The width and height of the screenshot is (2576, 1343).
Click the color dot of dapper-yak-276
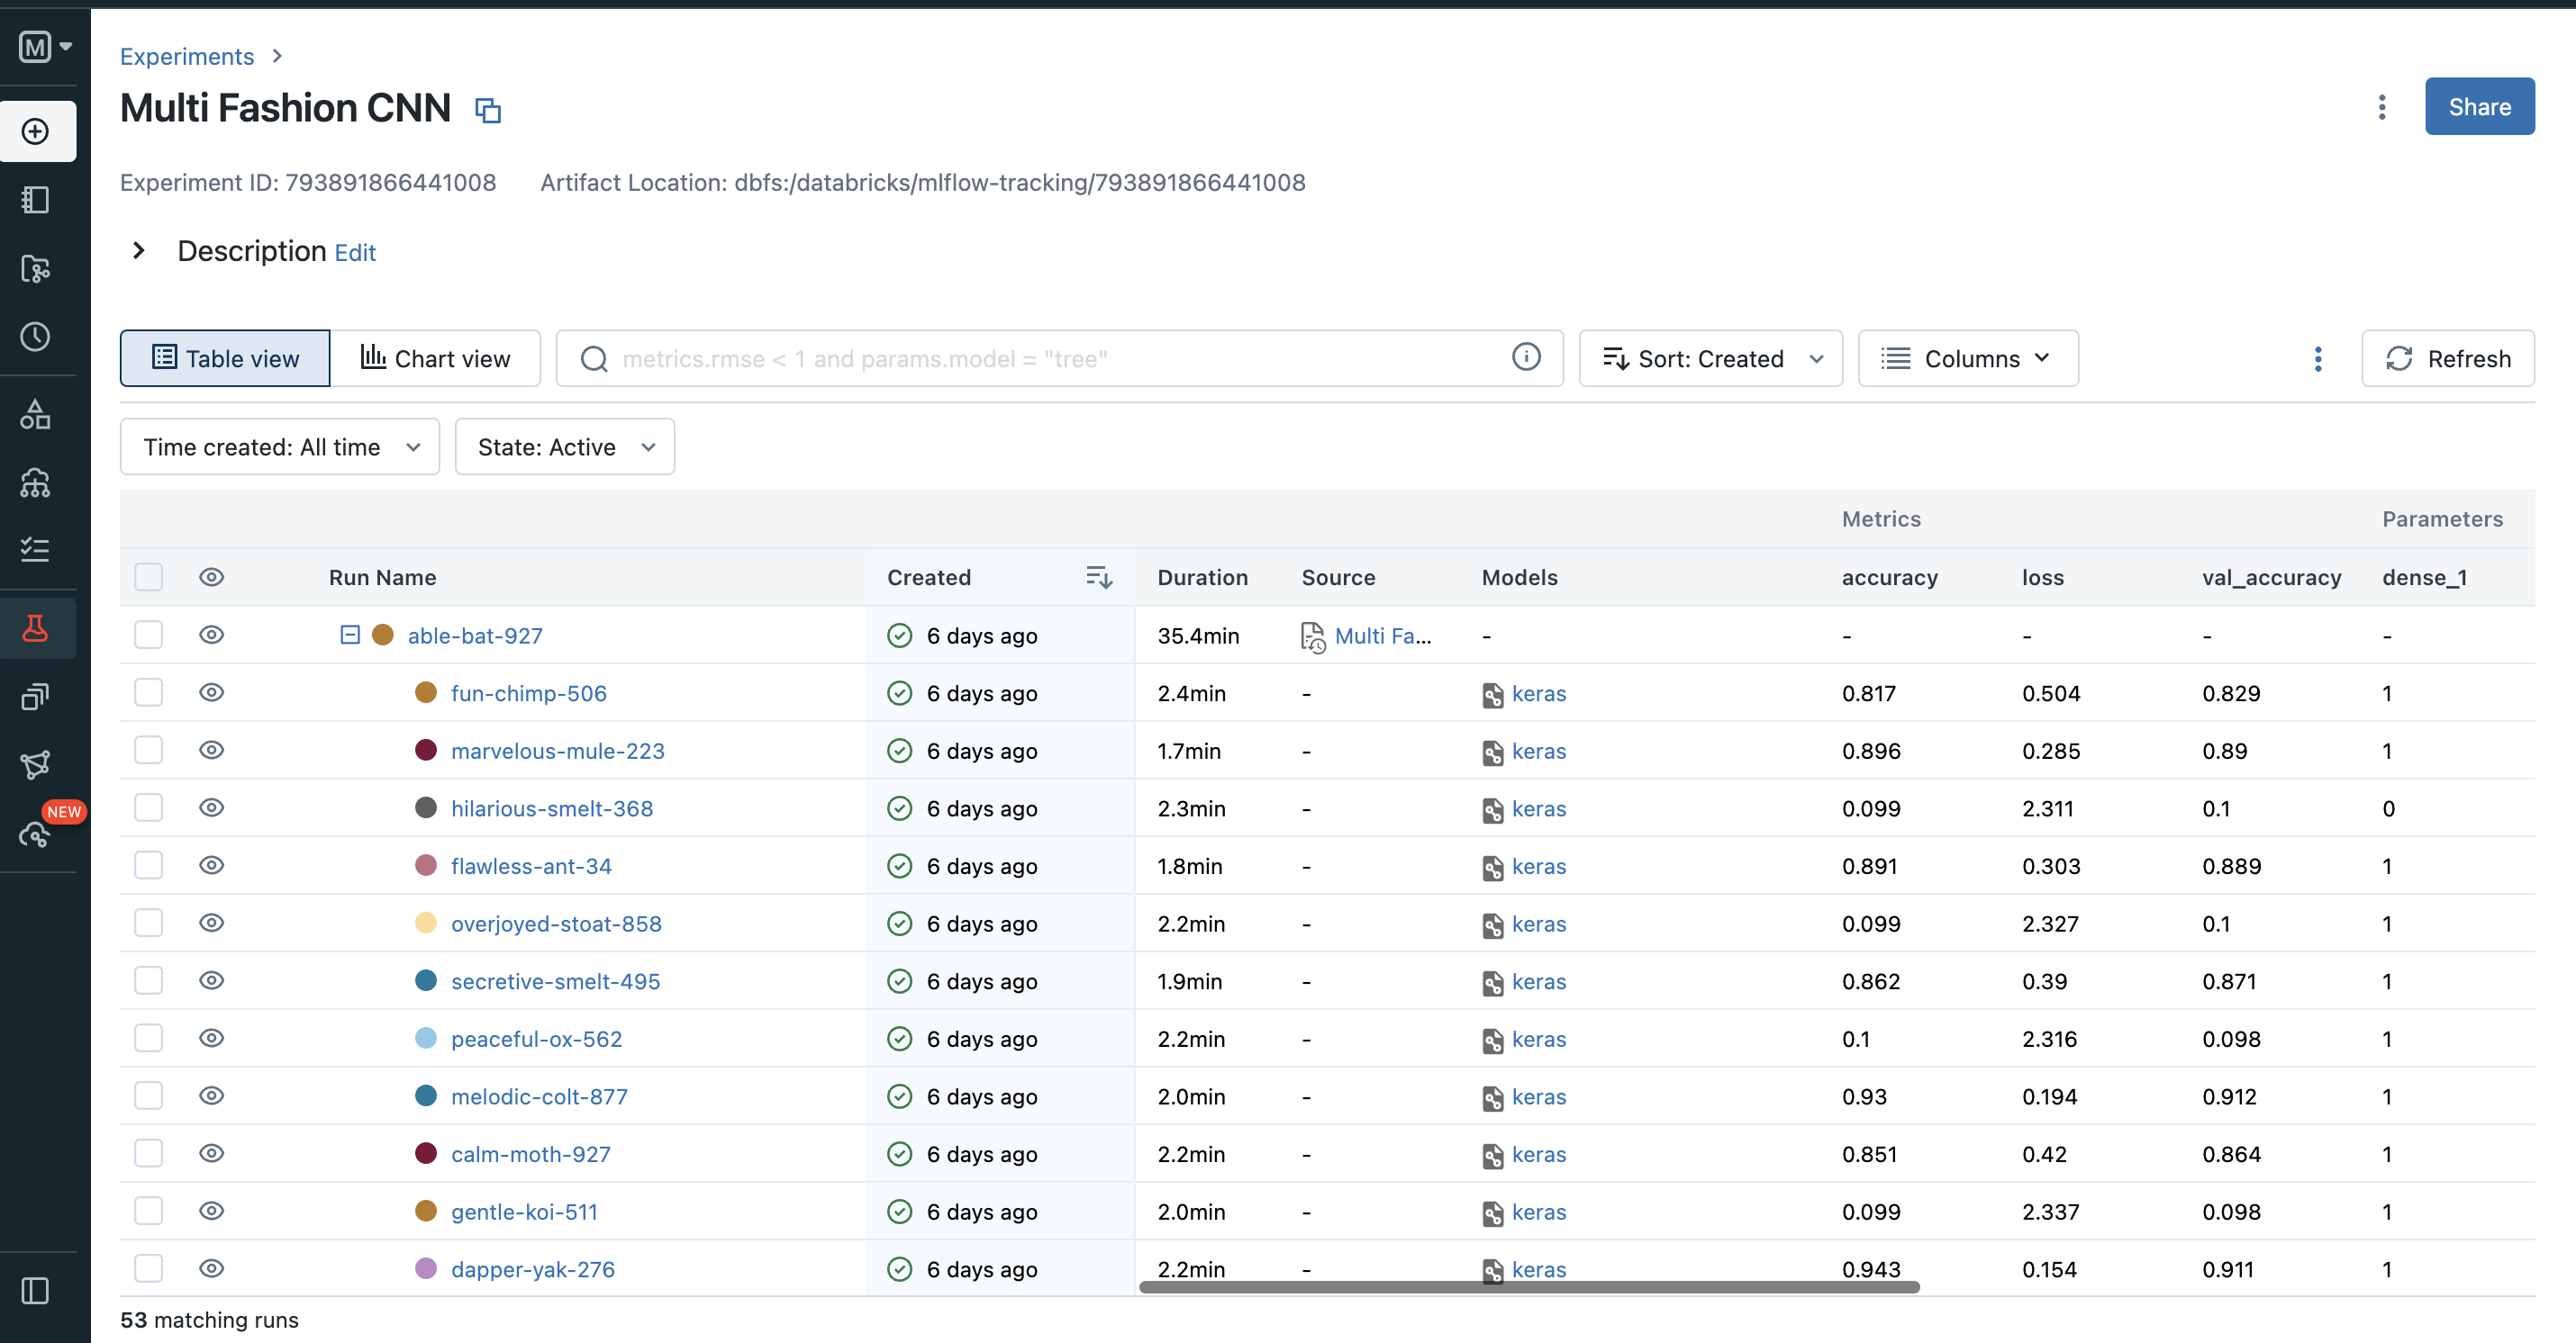pos(426,1269)
